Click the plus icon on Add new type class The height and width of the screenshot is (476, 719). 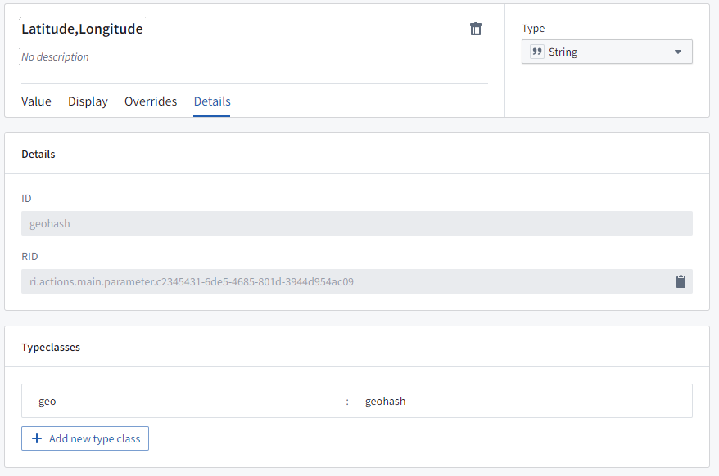[37, 438]
